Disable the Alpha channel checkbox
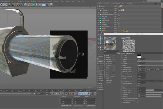 coord(114,73)
